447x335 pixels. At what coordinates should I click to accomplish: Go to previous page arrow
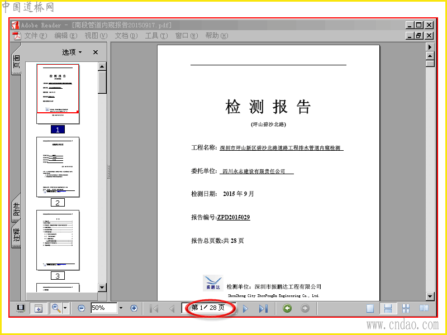tap(172, 309)
